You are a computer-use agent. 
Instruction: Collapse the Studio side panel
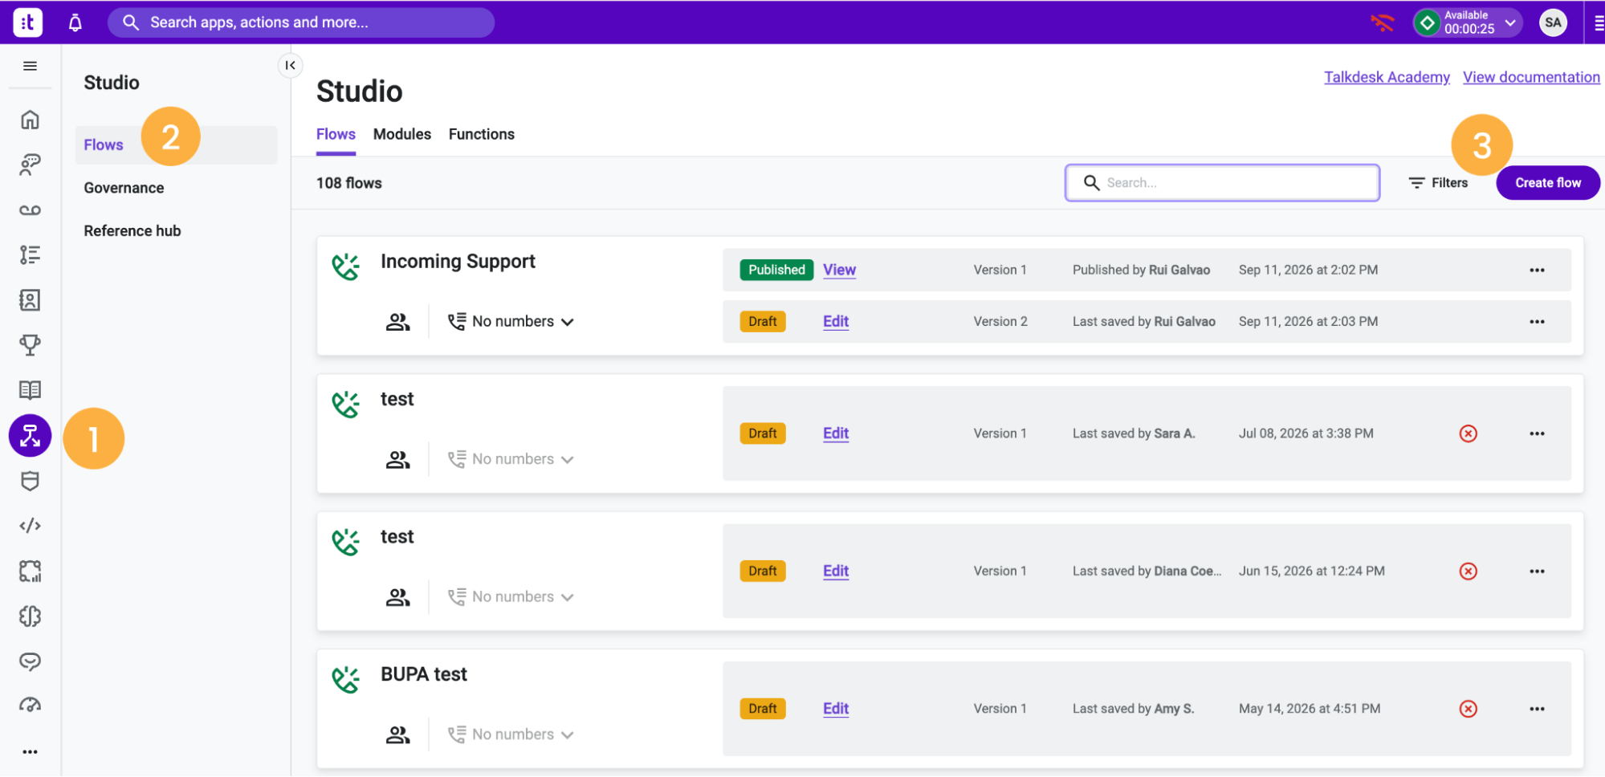tap(291, 65)
